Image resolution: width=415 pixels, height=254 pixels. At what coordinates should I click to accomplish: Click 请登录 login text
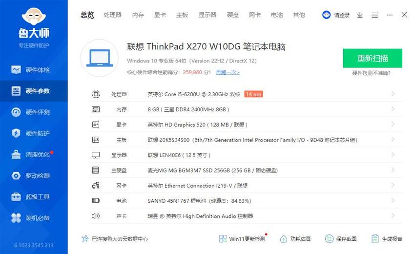342,15
